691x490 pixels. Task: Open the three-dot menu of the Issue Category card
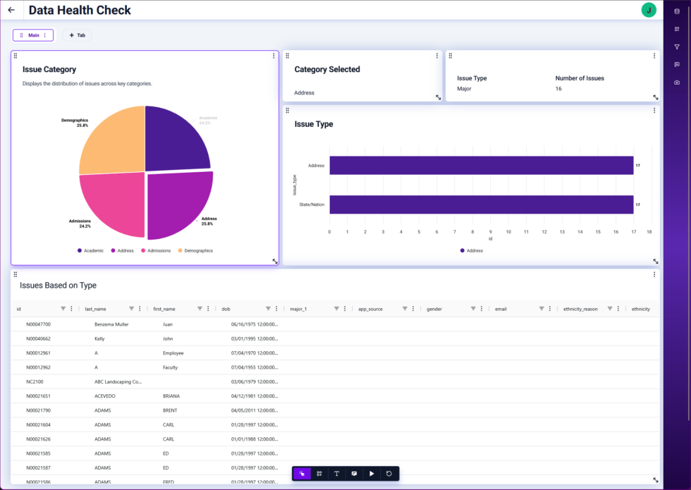(x=274, y=56)
